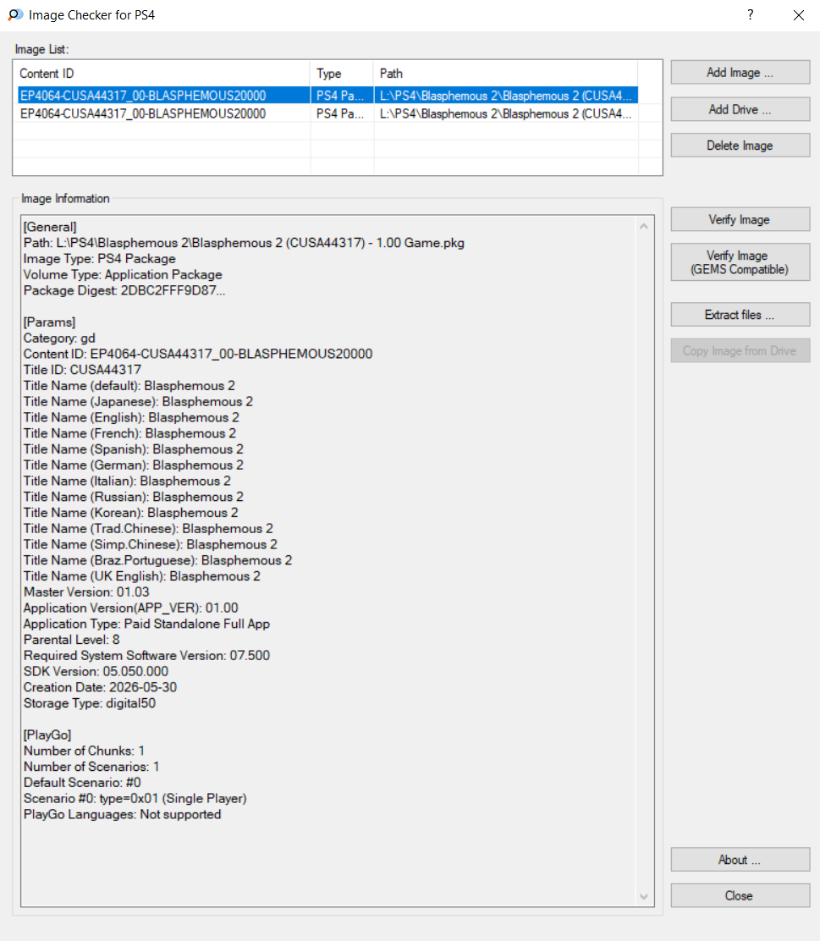The image size is (820, 941).
Task: Click the Title Name (Braz.Portuguese) line
Action: pyautogui.click(x=158, y=560)
